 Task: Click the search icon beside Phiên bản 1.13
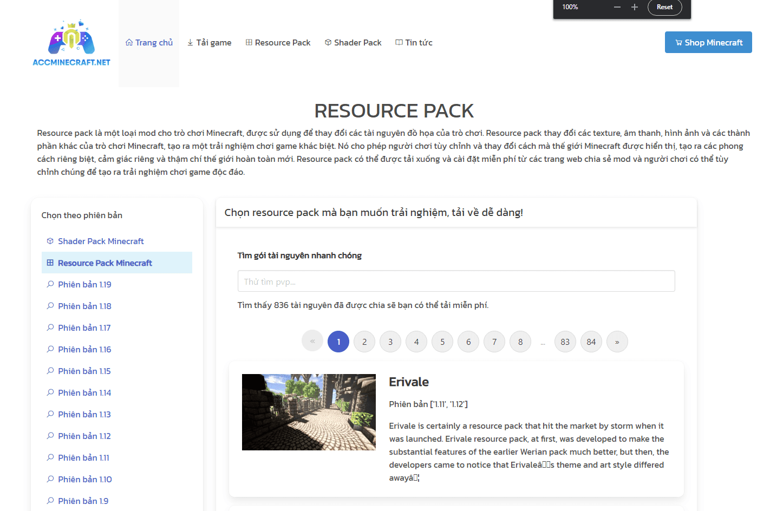click(50, 414)
